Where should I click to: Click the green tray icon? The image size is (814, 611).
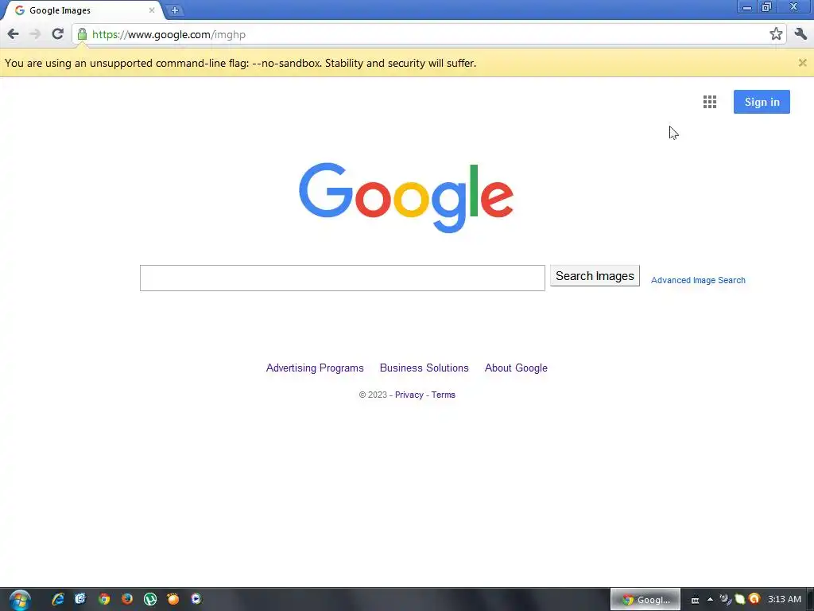tap(740, 599)
